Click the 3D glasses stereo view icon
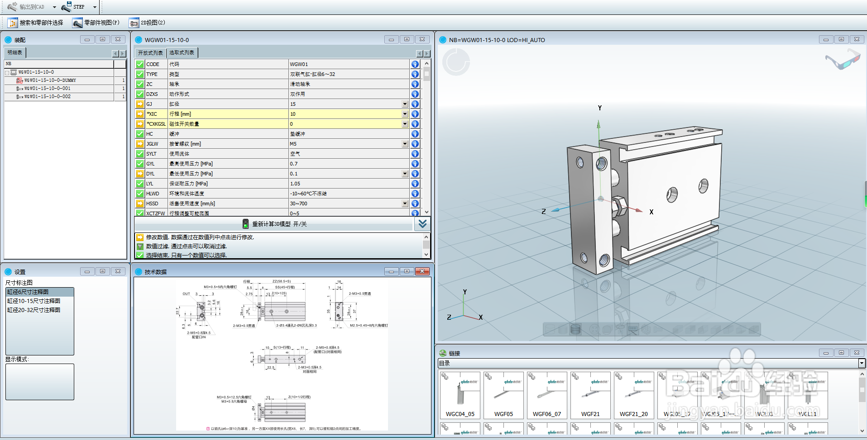 (x=842, y=59)
